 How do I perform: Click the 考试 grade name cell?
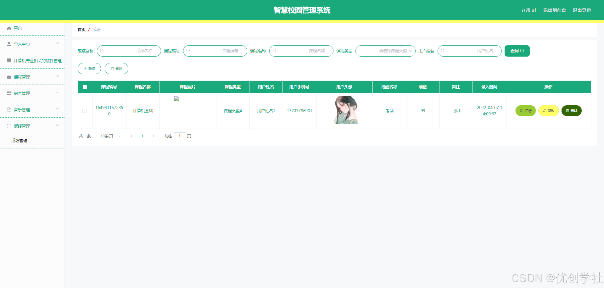tap(389, 111)
